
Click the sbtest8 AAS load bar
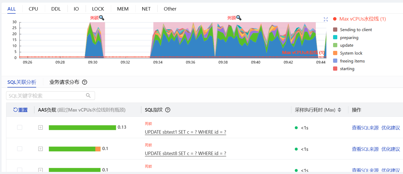tap(75, 149)
